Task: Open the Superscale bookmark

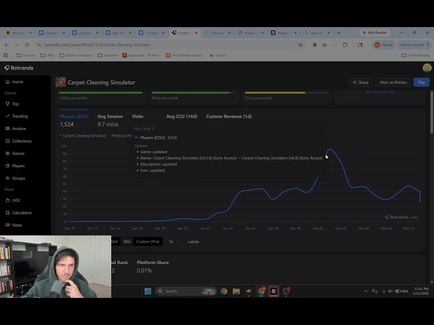Action: click(x=141, y=56)
